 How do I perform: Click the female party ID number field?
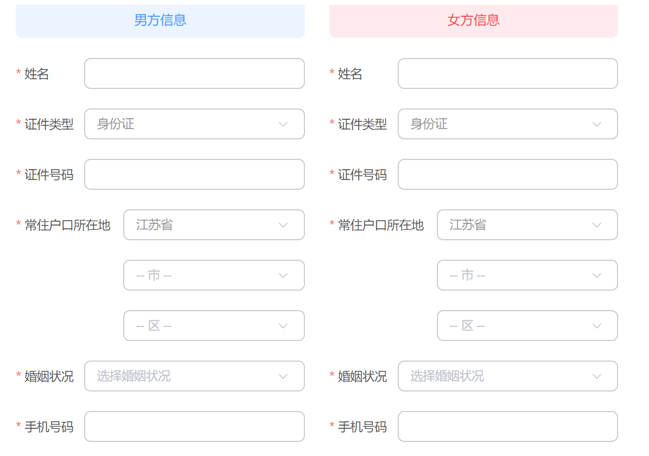click(507, 175)
